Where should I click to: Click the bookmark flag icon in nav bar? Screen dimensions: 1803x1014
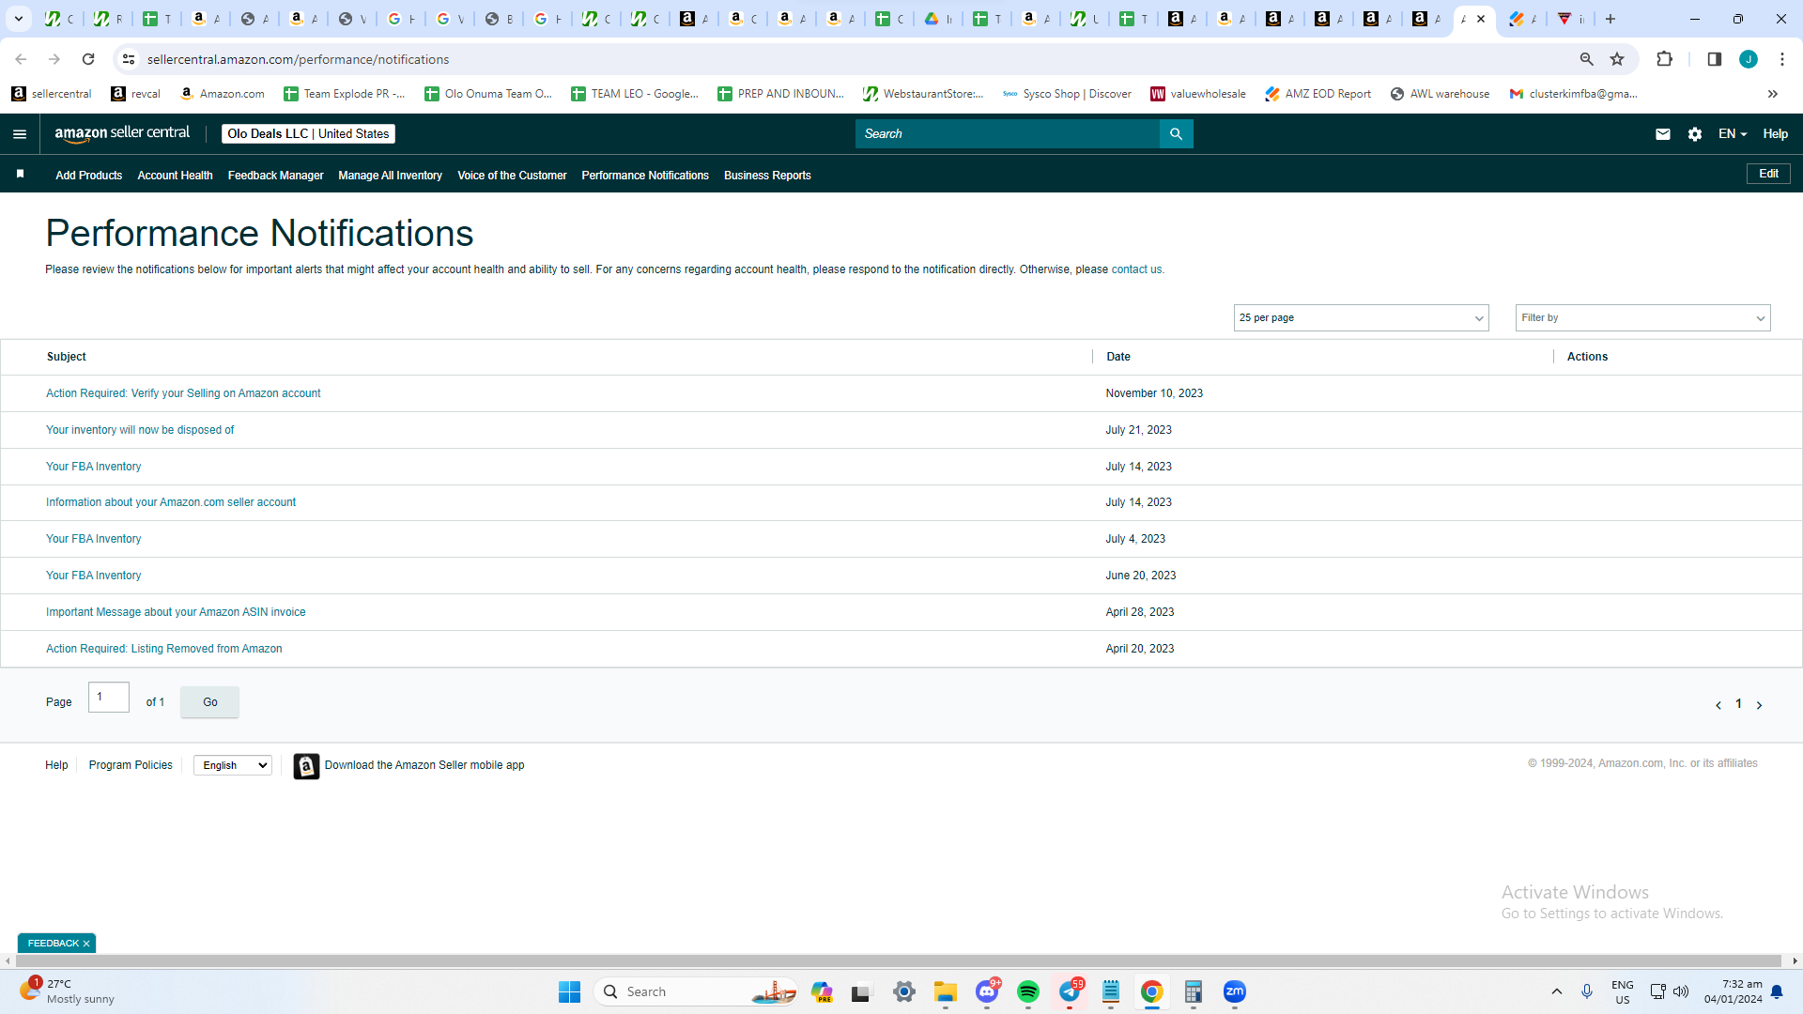pos(20,175)
